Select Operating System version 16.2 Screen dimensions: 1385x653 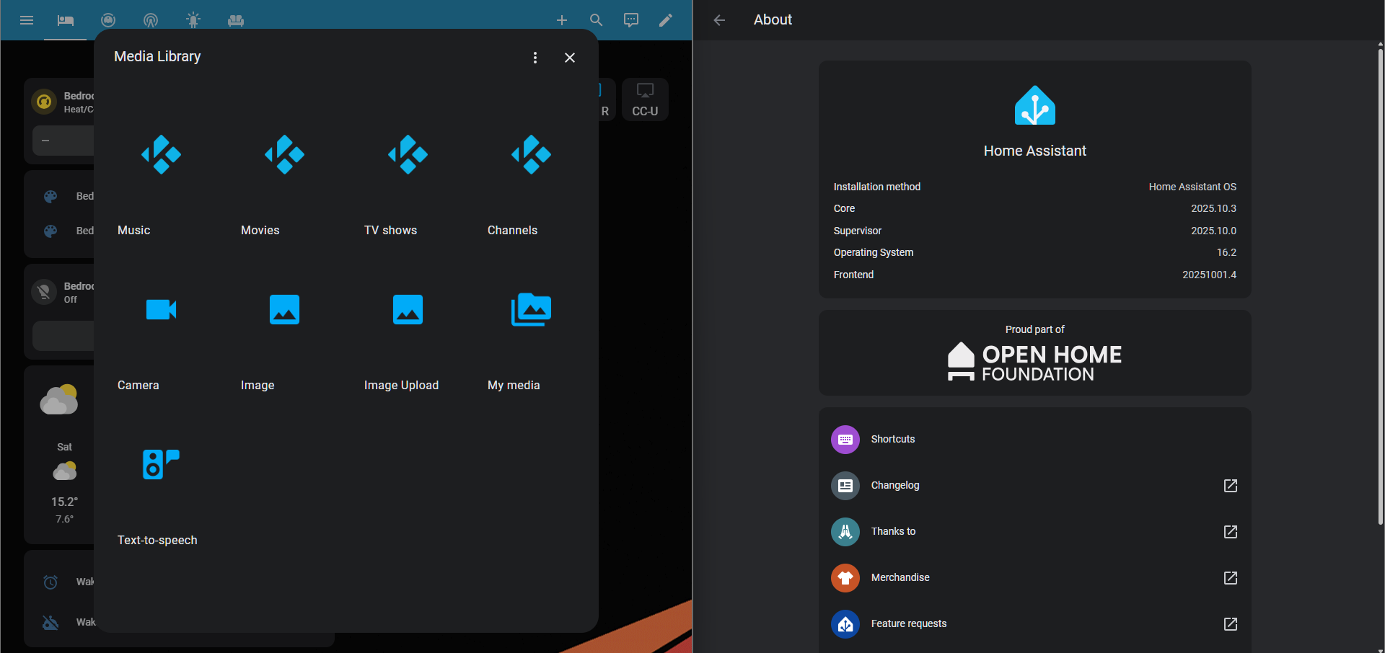pos(1226,252)
